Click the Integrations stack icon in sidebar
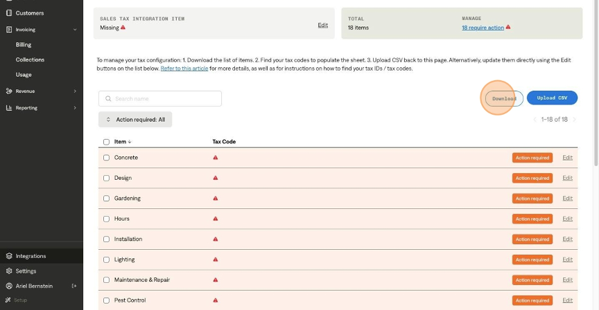Screen dimensions: 599x310 9,256
